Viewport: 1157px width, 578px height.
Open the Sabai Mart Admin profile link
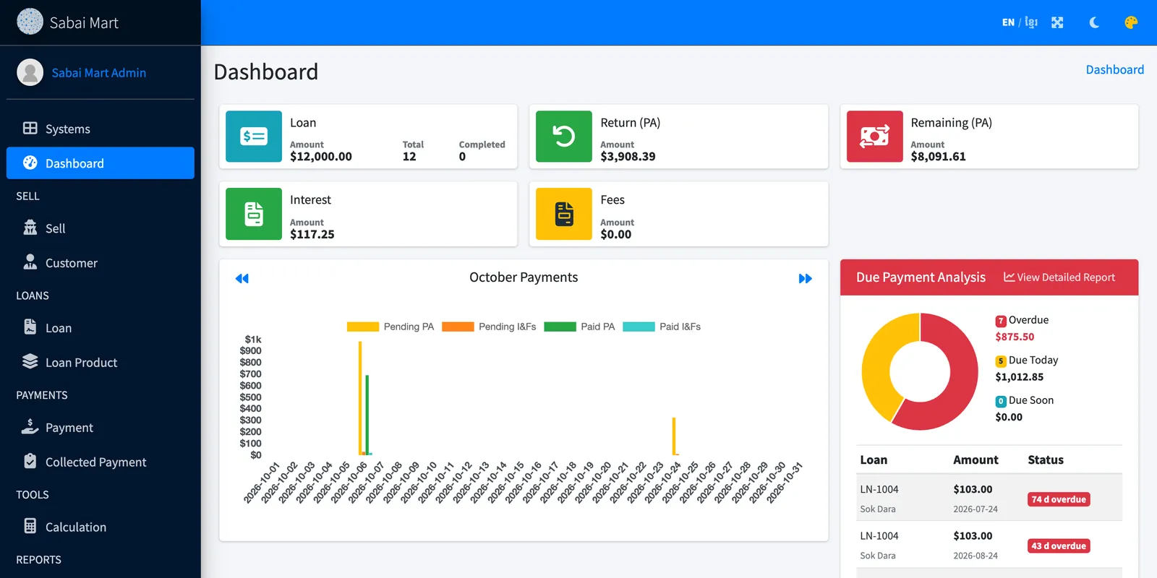tap(98, 73)
